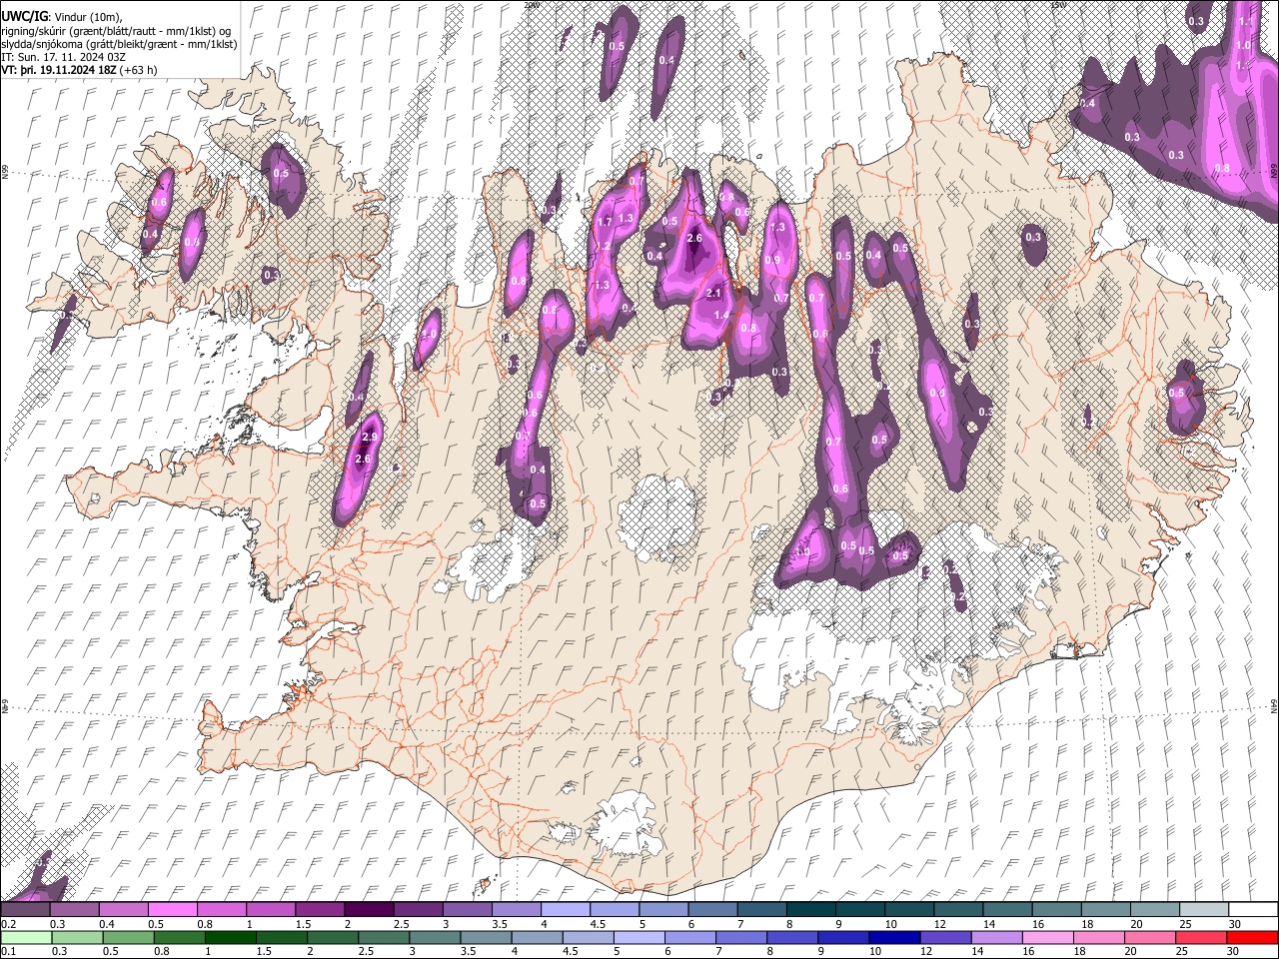
Task: Click the 'UWC/IG: Vindur (10m)' title text
Action: [61, 17]
